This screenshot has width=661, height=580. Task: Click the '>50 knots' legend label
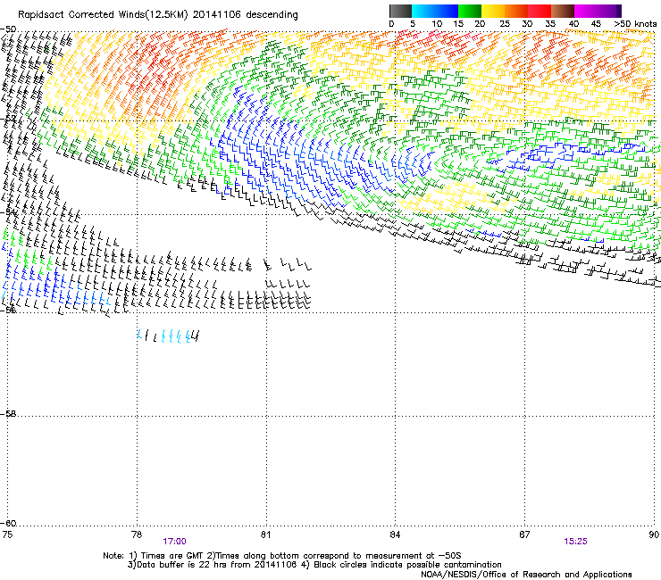(x=635, y=24)
